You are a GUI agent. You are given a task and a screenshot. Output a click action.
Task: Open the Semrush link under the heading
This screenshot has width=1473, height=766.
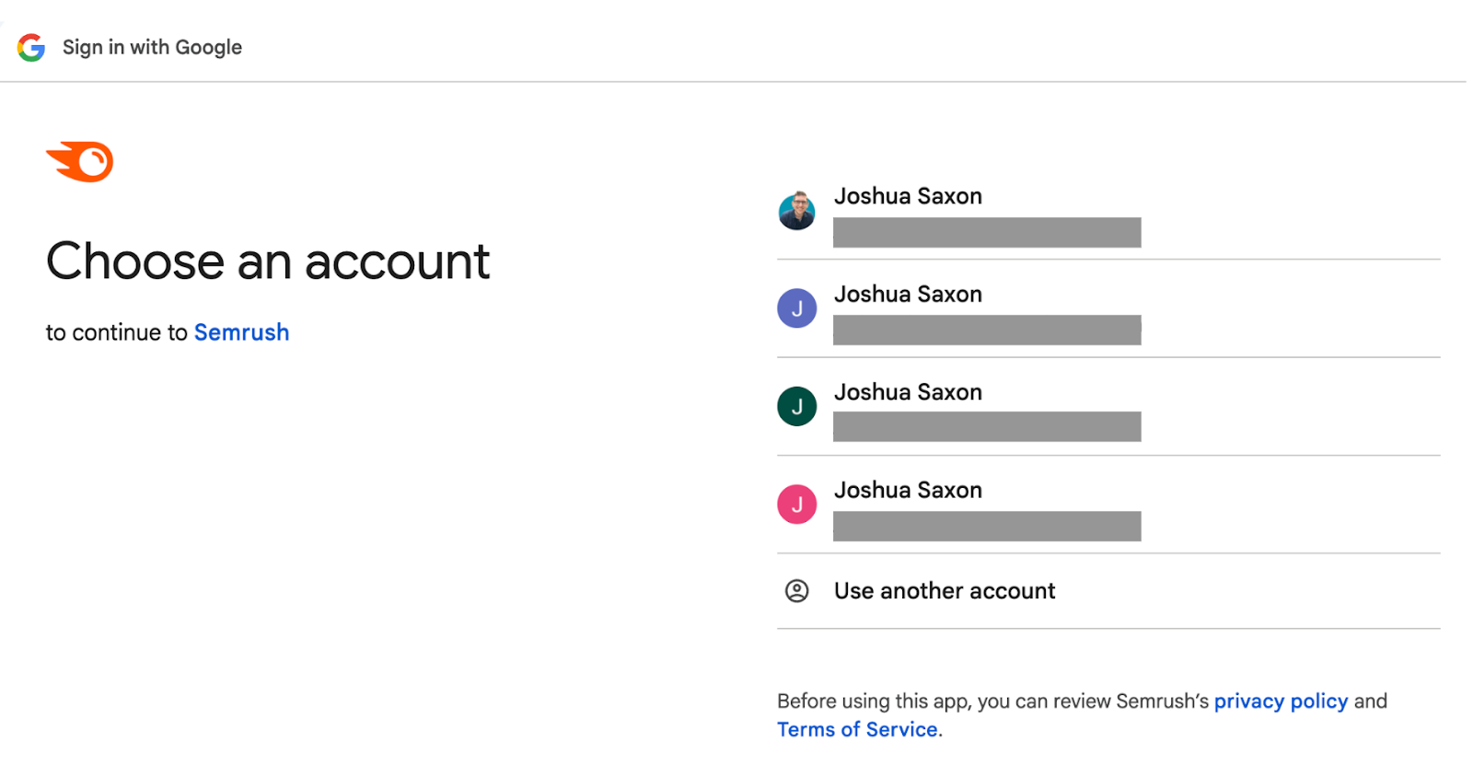click(x=241, y=332)
